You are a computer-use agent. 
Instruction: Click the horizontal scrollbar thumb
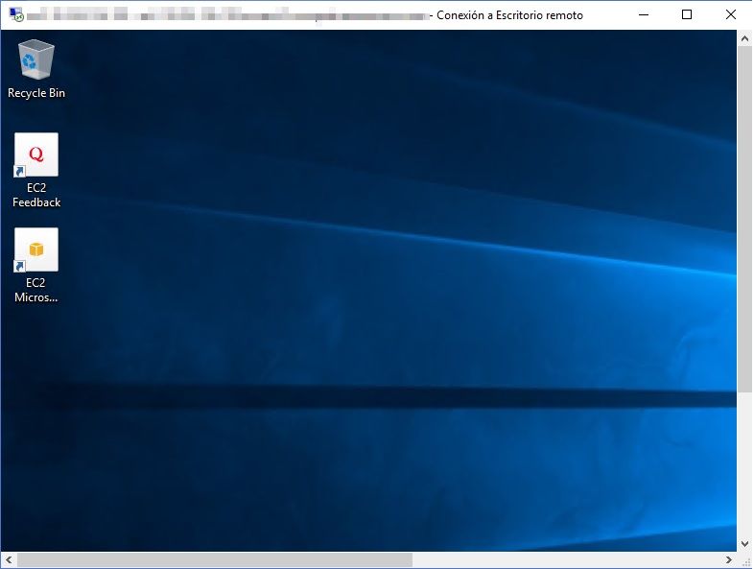tap(215, 559)
